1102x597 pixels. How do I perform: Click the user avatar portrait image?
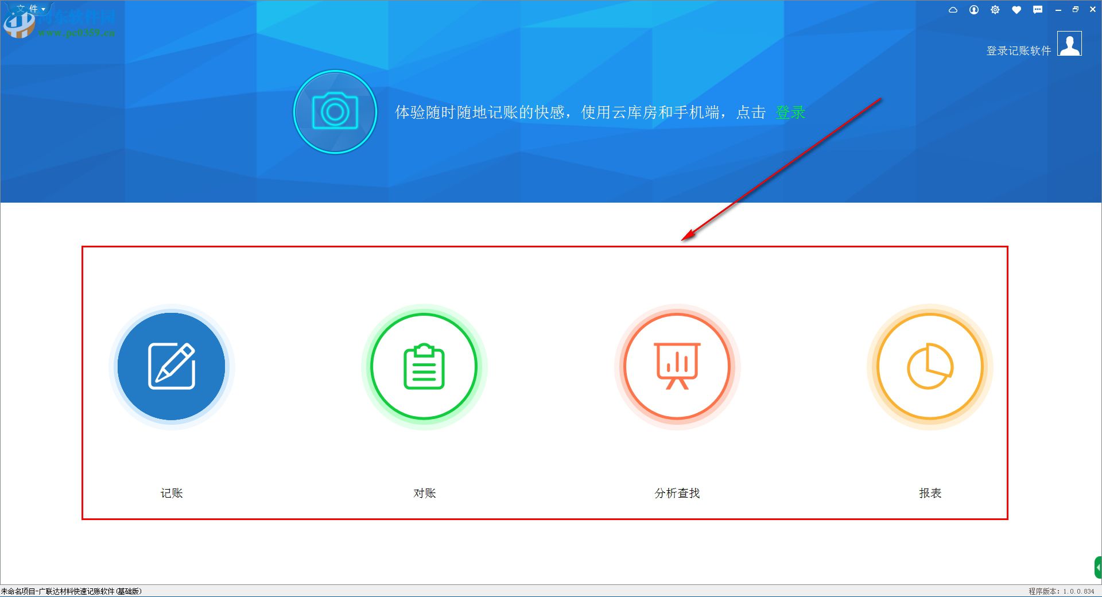click(x=1069, y=44)
